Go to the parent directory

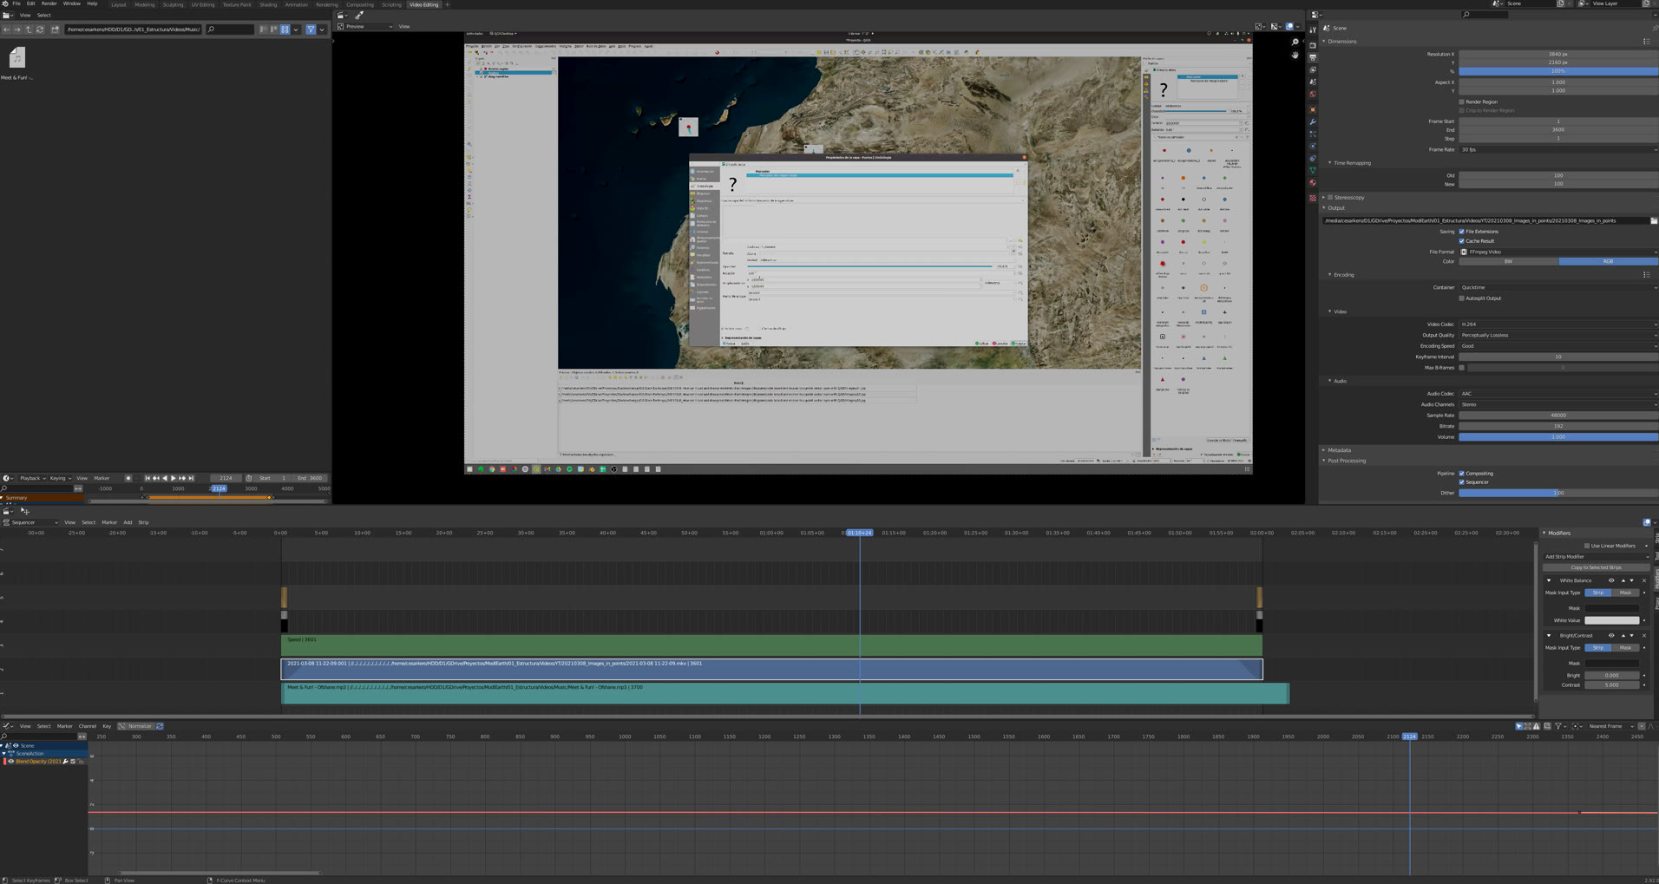coord(29,29)
